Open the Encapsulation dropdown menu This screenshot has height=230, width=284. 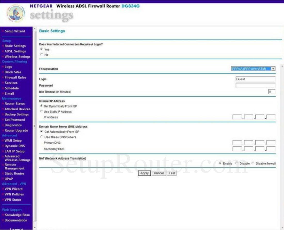[273, 69]
